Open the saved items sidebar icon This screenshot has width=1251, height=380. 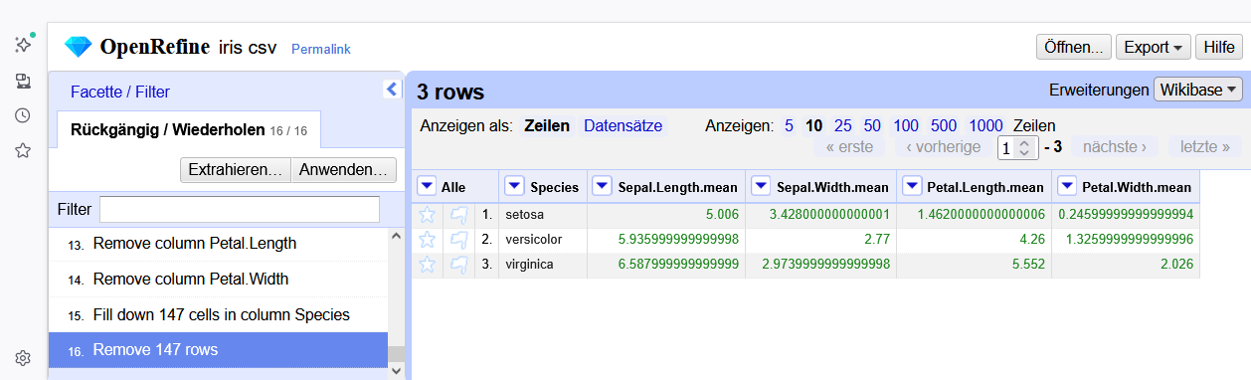(x=23, y=81)
